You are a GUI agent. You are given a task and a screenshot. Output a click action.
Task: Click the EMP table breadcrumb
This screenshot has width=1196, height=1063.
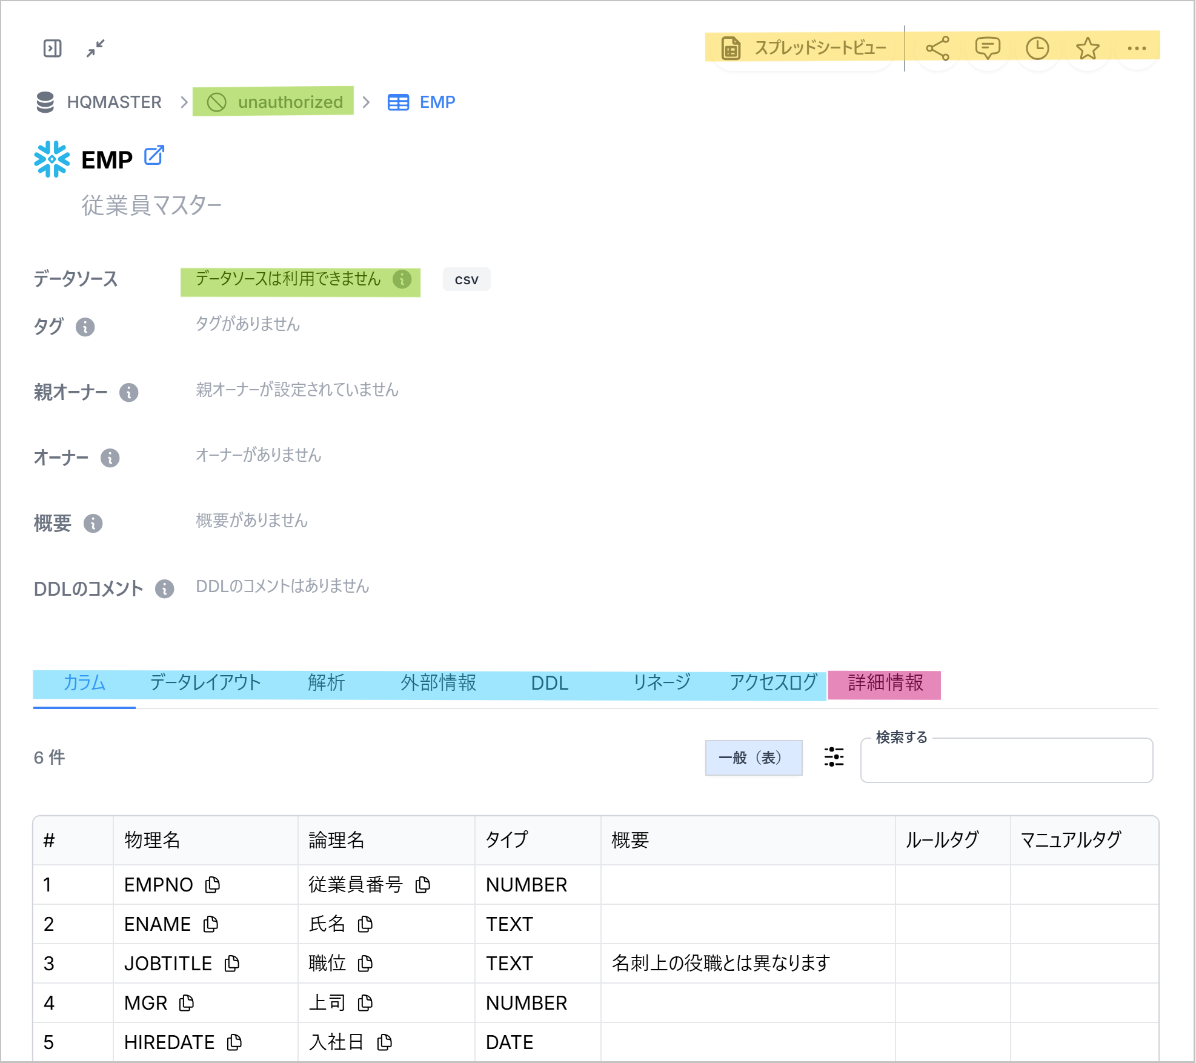tap(422, 102)
